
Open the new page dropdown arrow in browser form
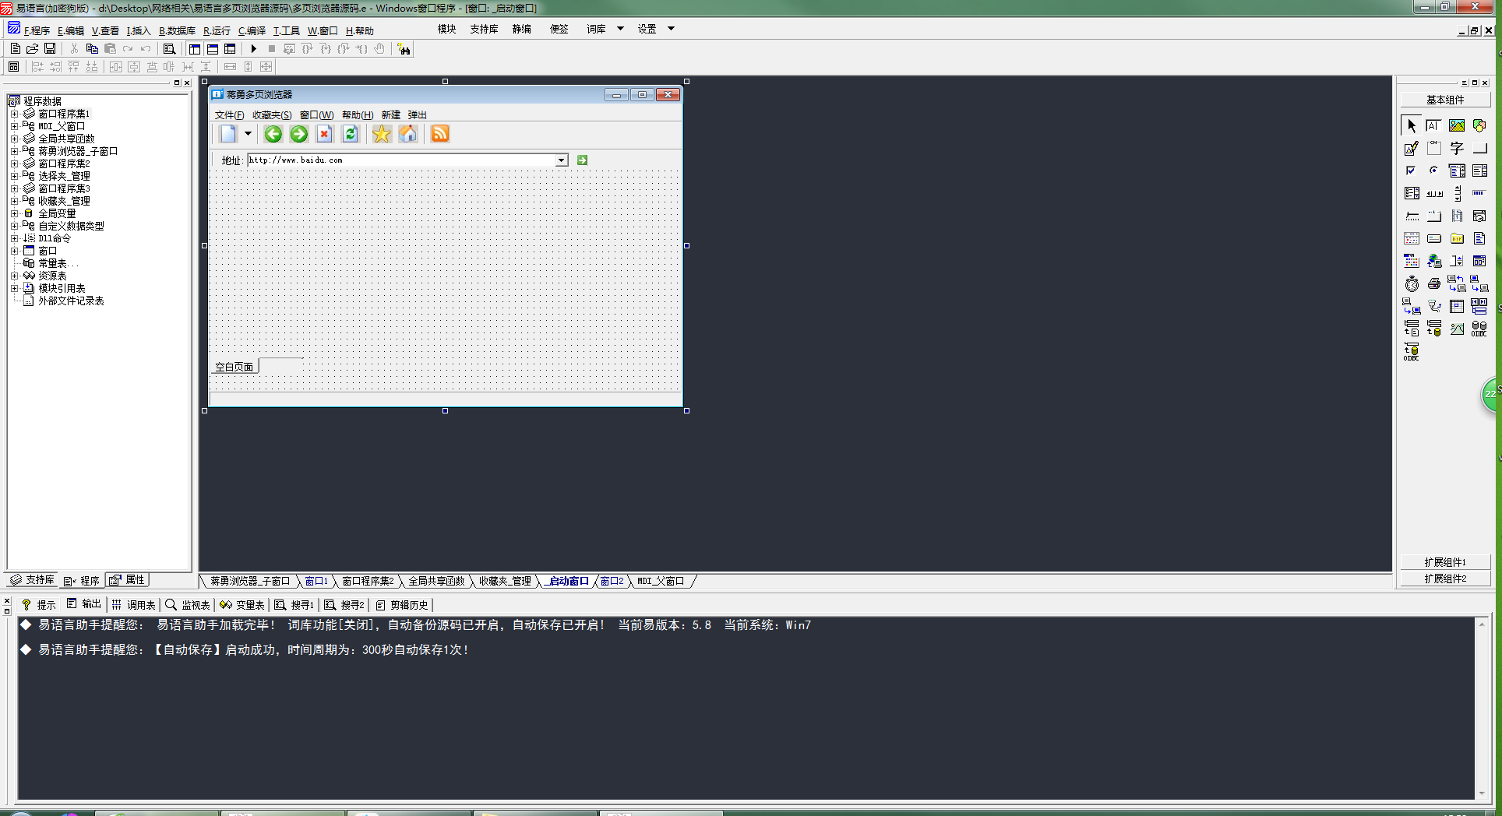click(x=248, y=134)
